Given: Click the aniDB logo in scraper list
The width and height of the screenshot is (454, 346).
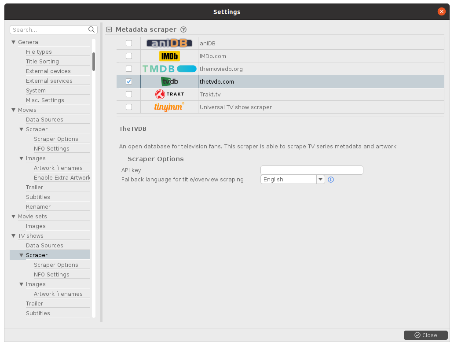Looking at the screenshot, I should pos(169,43).
